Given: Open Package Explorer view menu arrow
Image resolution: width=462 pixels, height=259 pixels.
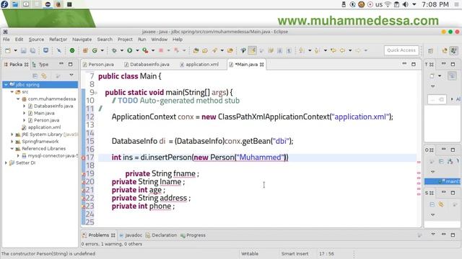Looking at the screenshot, I should (x=71, y=76).
